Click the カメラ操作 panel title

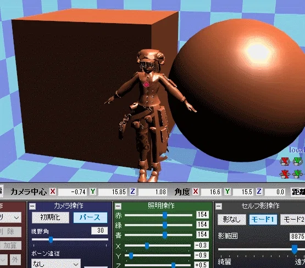pos(69,206)
